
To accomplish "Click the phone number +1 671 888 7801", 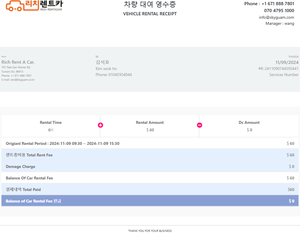I will 277,4.
